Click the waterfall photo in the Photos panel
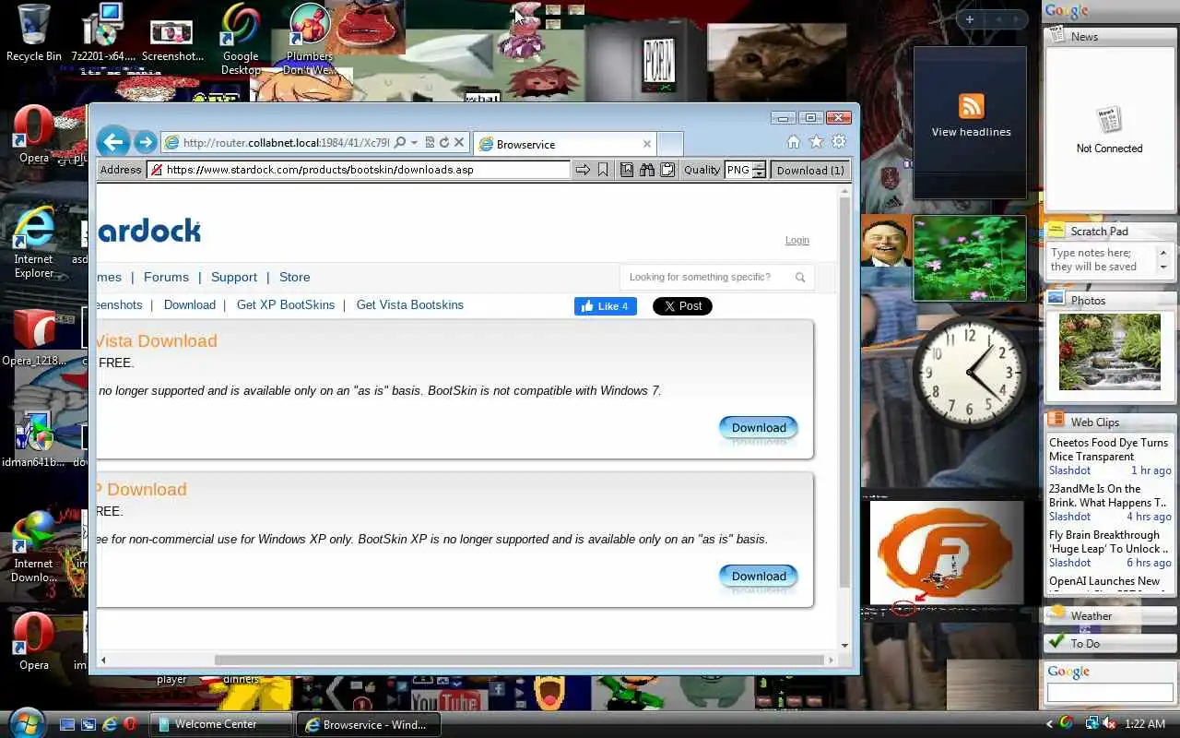The image size is (1180, 738). pos(1110,351)
